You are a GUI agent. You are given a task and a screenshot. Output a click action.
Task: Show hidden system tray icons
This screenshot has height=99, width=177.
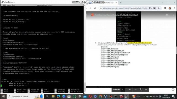144,97
